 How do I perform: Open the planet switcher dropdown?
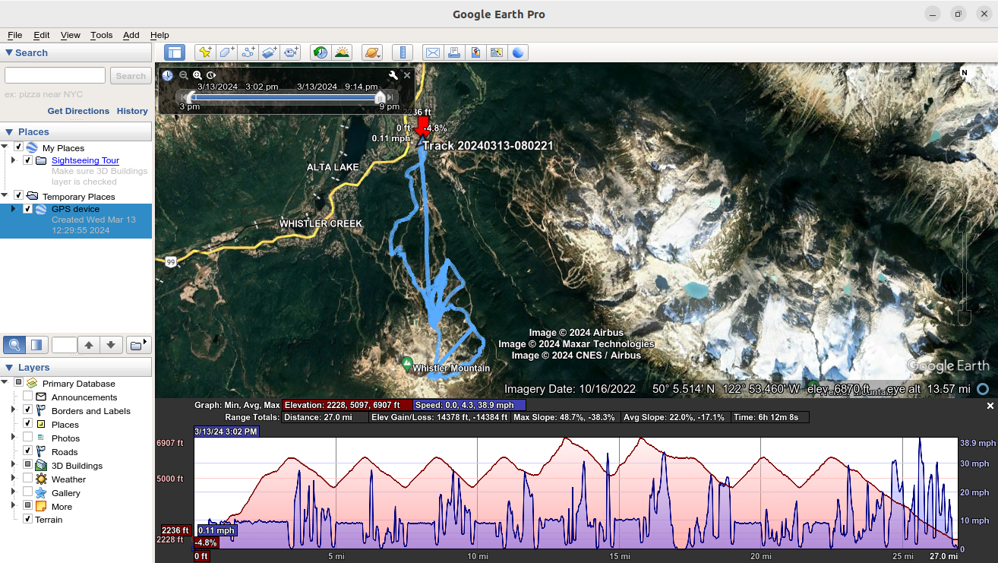[372, 52]
